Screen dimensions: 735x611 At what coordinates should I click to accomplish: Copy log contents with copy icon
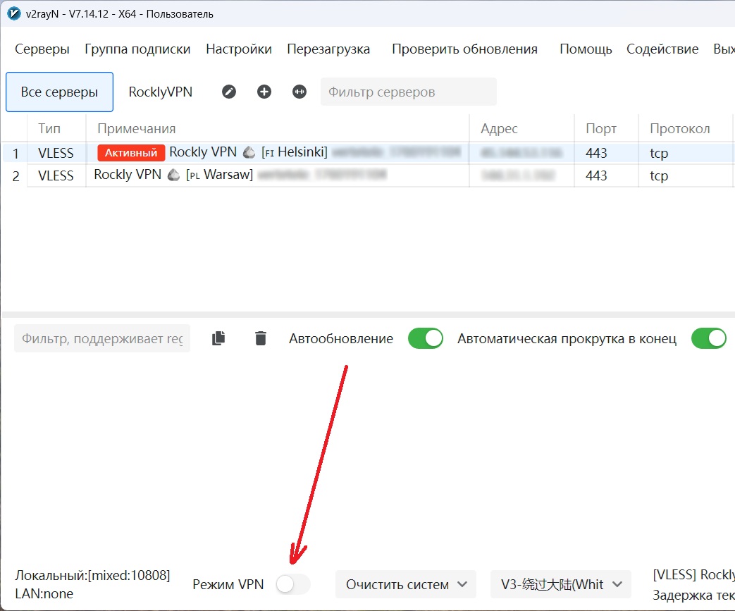coord(218,339)
